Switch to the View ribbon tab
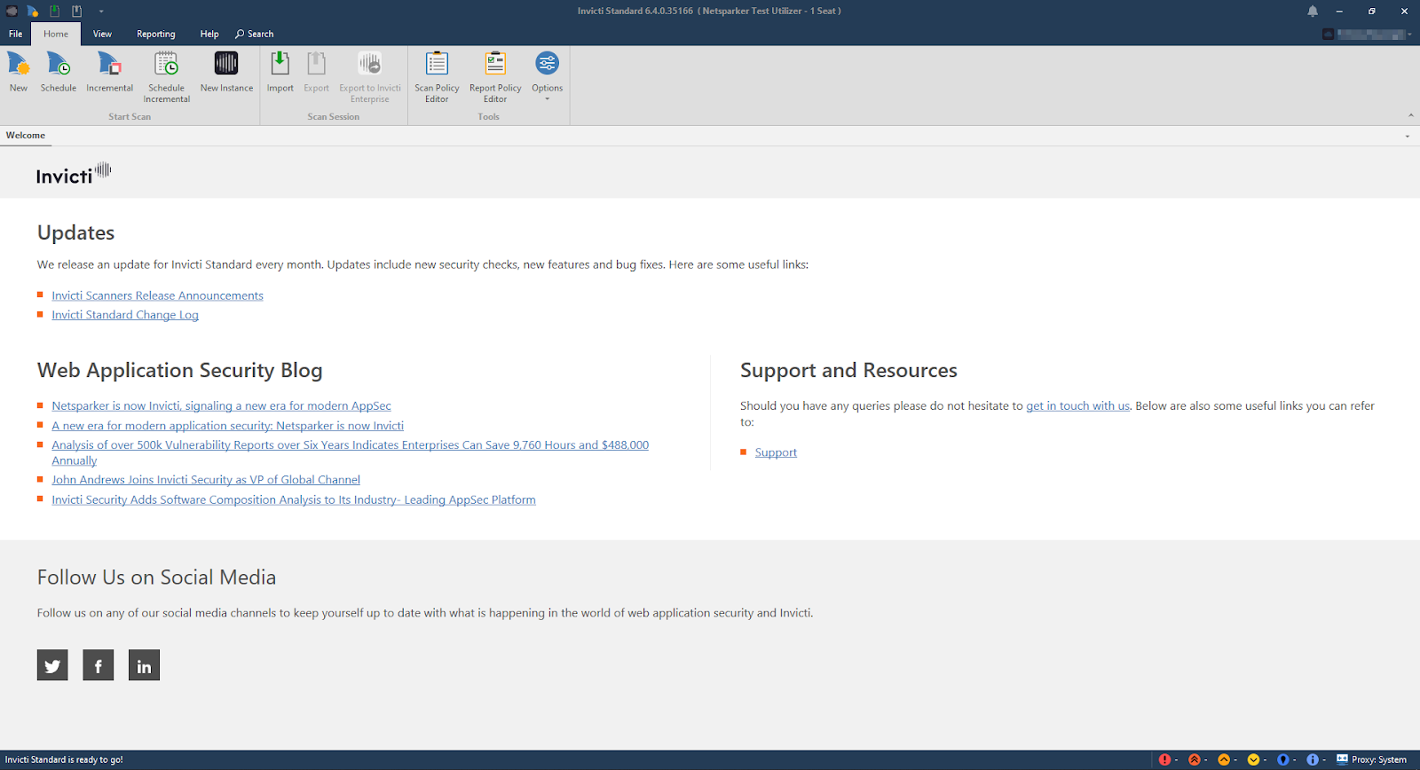1420x770 pixels. (x=102, y=34)
